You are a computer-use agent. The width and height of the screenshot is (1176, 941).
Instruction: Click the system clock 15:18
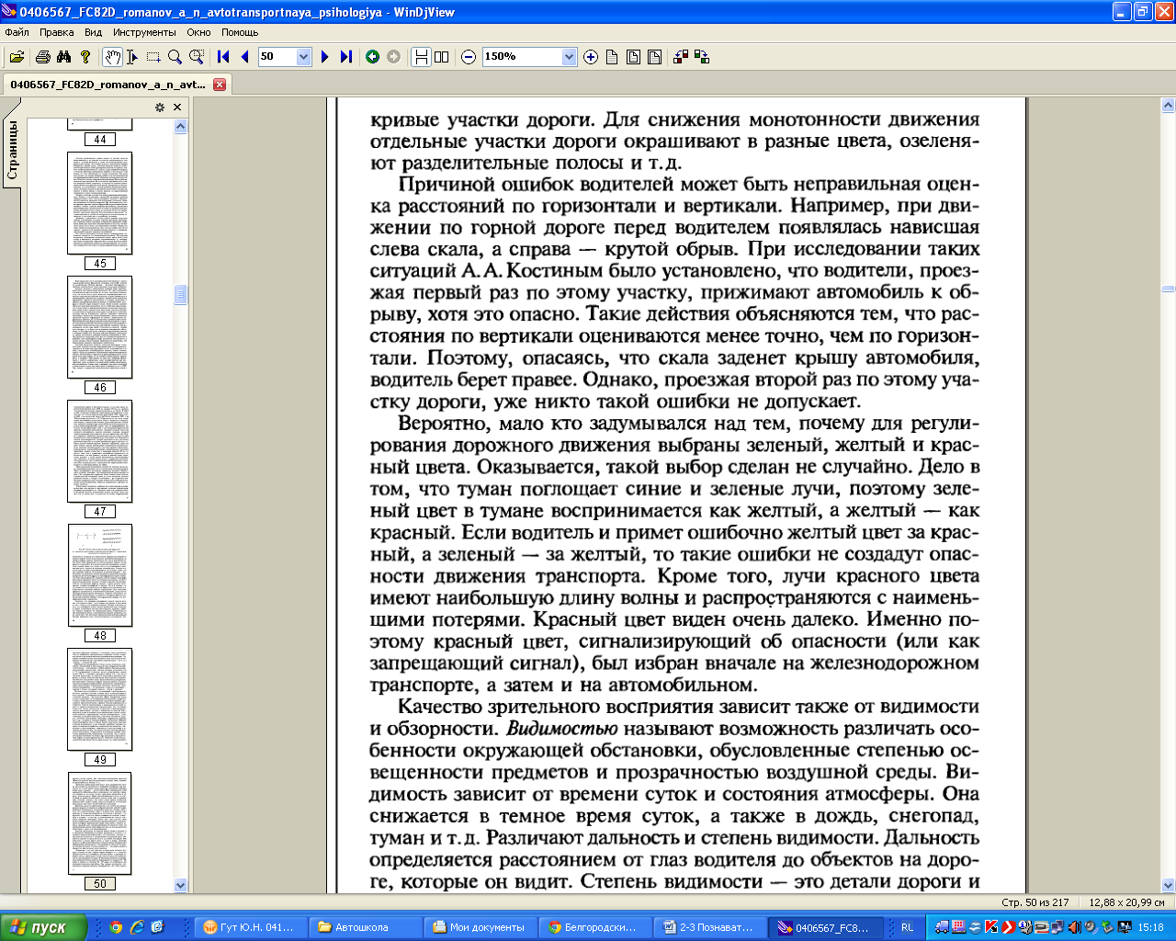coord(1150,927)
